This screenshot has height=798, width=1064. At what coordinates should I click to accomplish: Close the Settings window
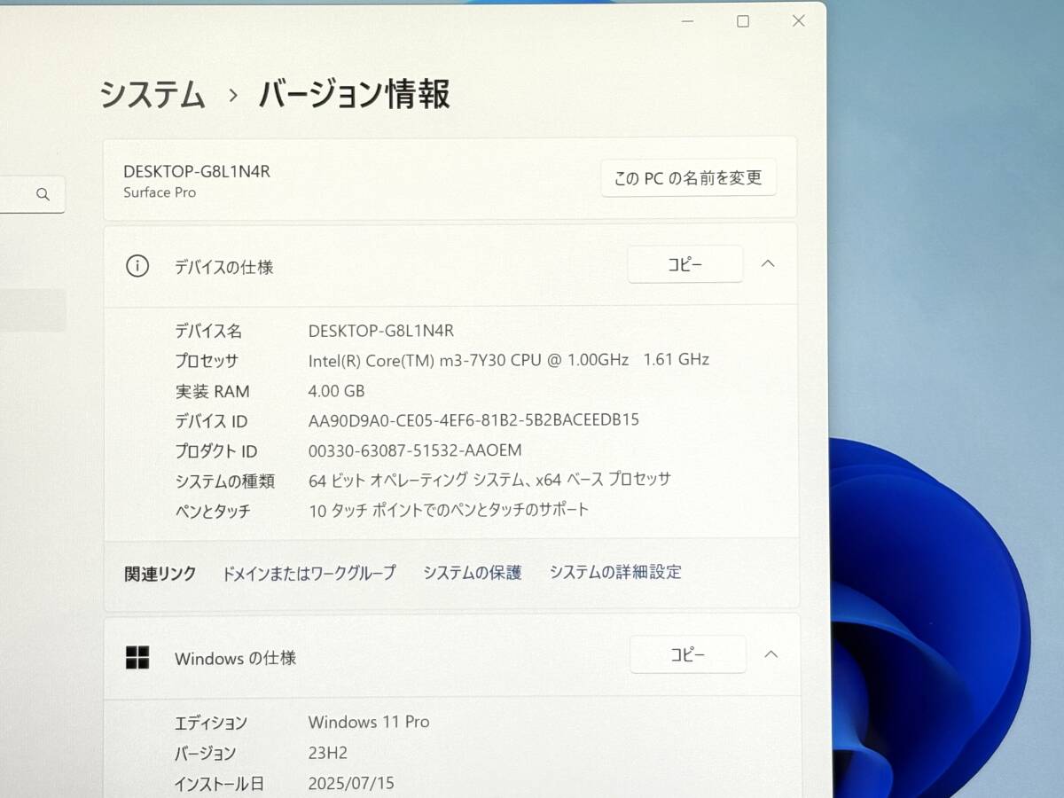(x=798, y=20)
